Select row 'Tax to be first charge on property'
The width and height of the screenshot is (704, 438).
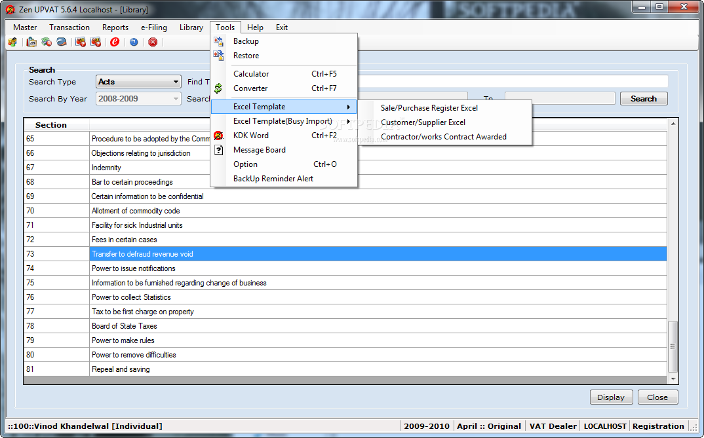[345, 312]
